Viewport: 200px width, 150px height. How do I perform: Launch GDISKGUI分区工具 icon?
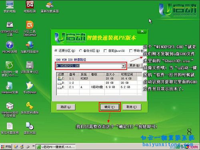click(10, 29)
